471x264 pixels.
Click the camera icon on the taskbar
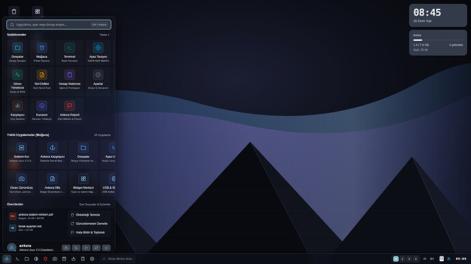coord(55,259)
